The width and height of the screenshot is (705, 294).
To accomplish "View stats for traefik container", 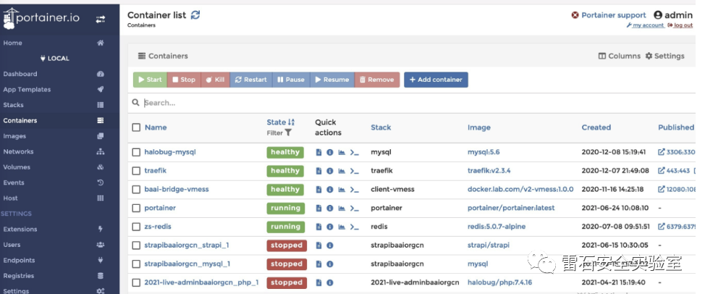I will coord(342,171).
